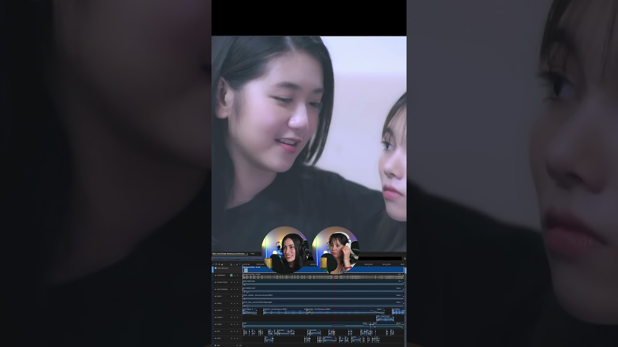The height and width of the screenshot is (347, 618).
Task: Mute the REFERENCE track with its green M button
Action: click(x=231, y=275)
